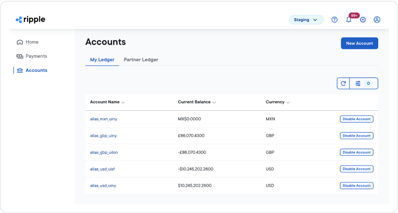
Task: Expand the Staging environment dropdown
Action: click(x=306, y=20)
